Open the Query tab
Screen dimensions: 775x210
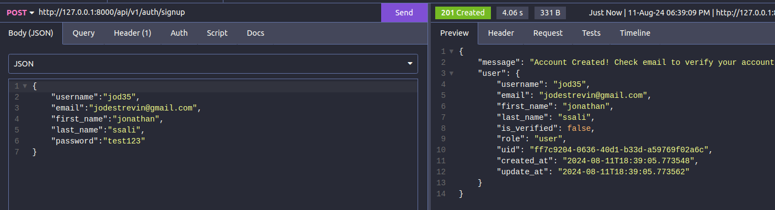click(83, 33)
